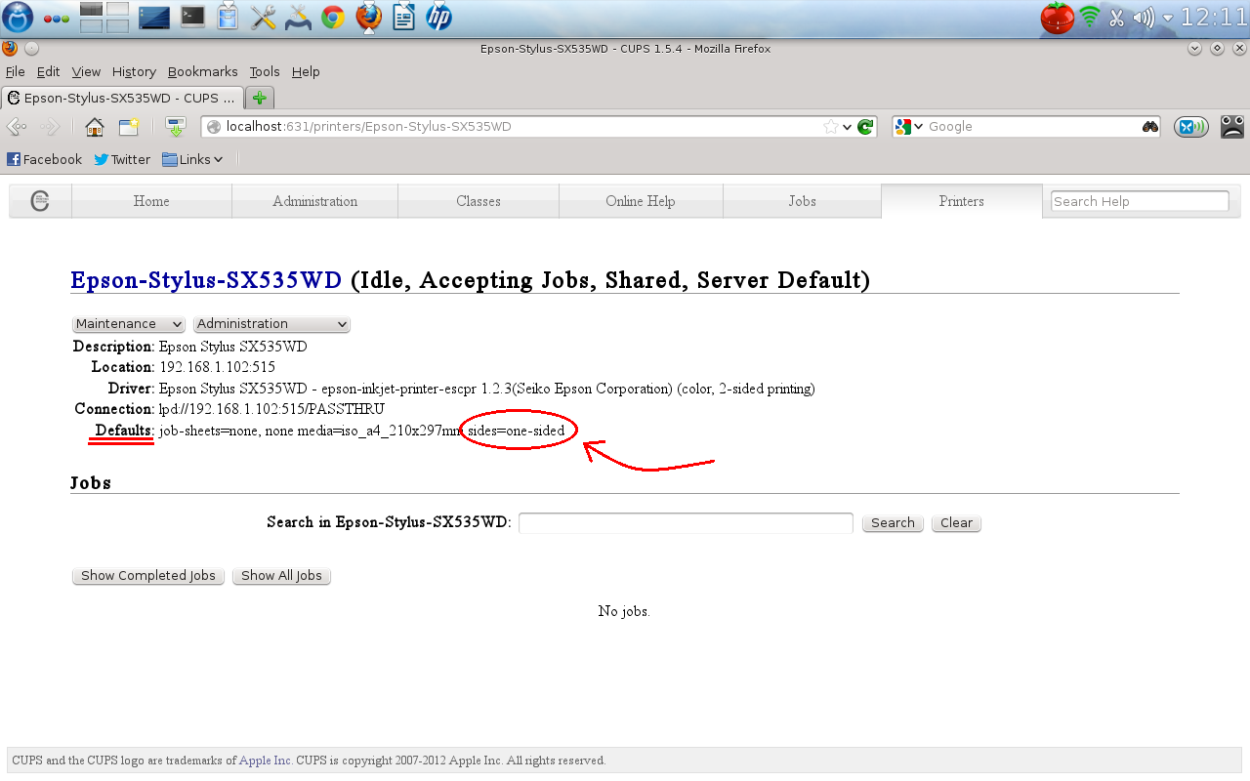Open the Tools menu
The height and width of the screenshot is (781, 1250).
click(264, 72)
